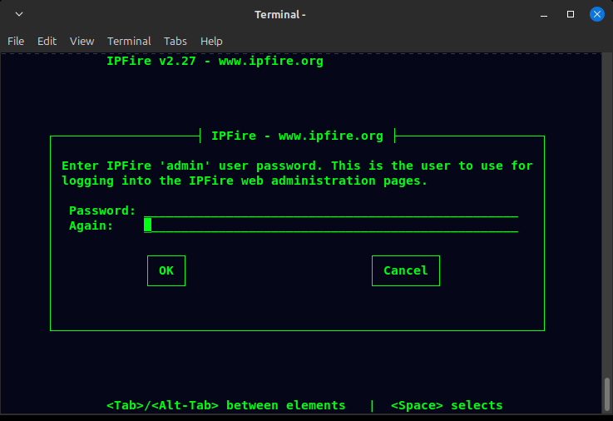Close the Terminal window
The height and width of the screenshot is (421, 613).
[x=597, y=14]
